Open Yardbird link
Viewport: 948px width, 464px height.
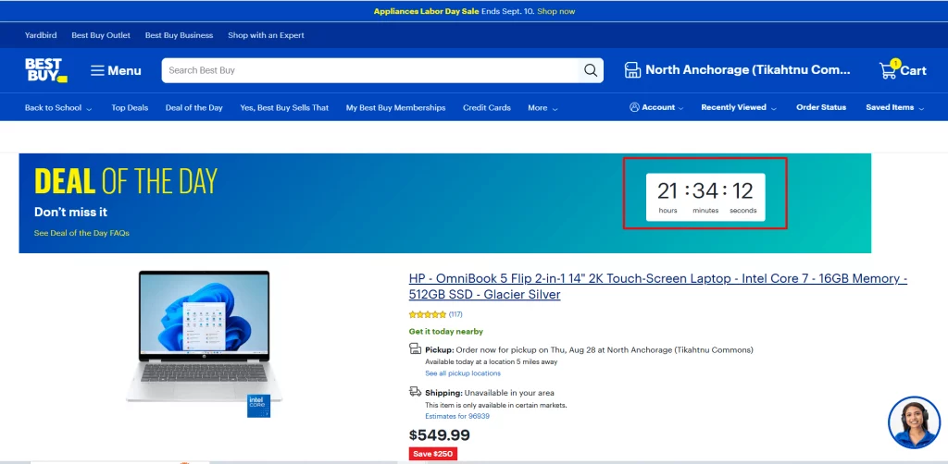click(x=41, y=35)
